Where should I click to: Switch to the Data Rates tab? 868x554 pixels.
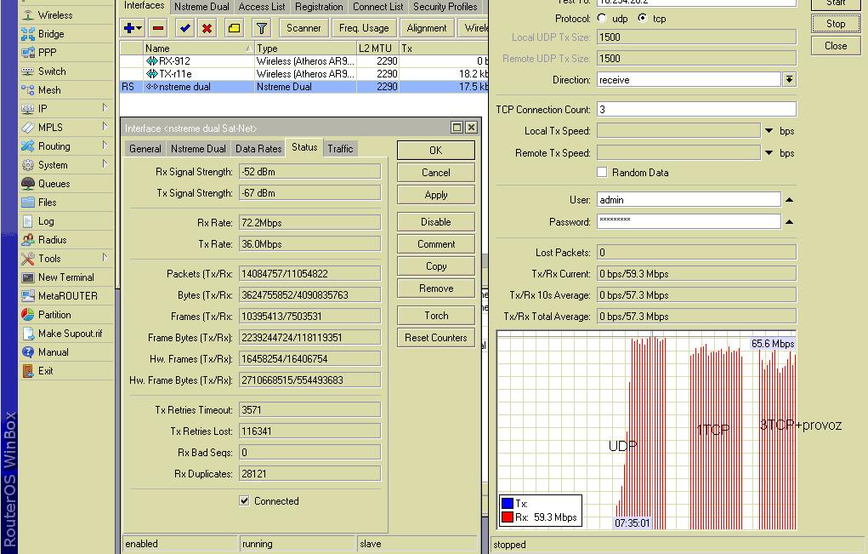point(258,148)
